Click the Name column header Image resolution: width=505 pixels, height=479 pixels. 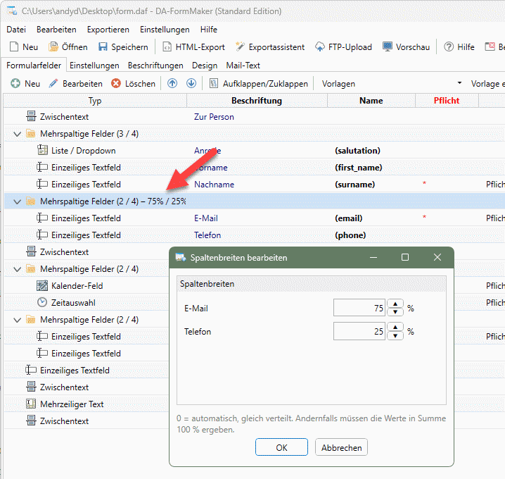[371, 100]
